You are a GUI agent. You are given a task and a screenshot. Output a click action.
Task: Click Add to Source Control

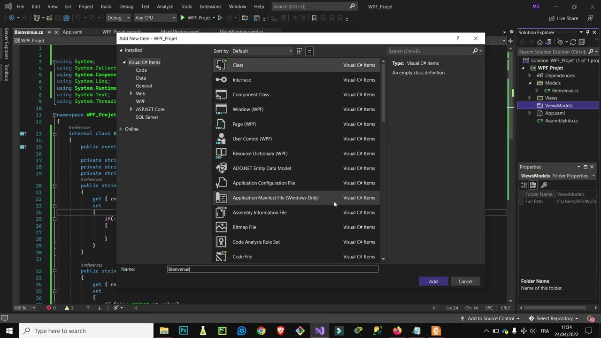click(x=490, y=318)
